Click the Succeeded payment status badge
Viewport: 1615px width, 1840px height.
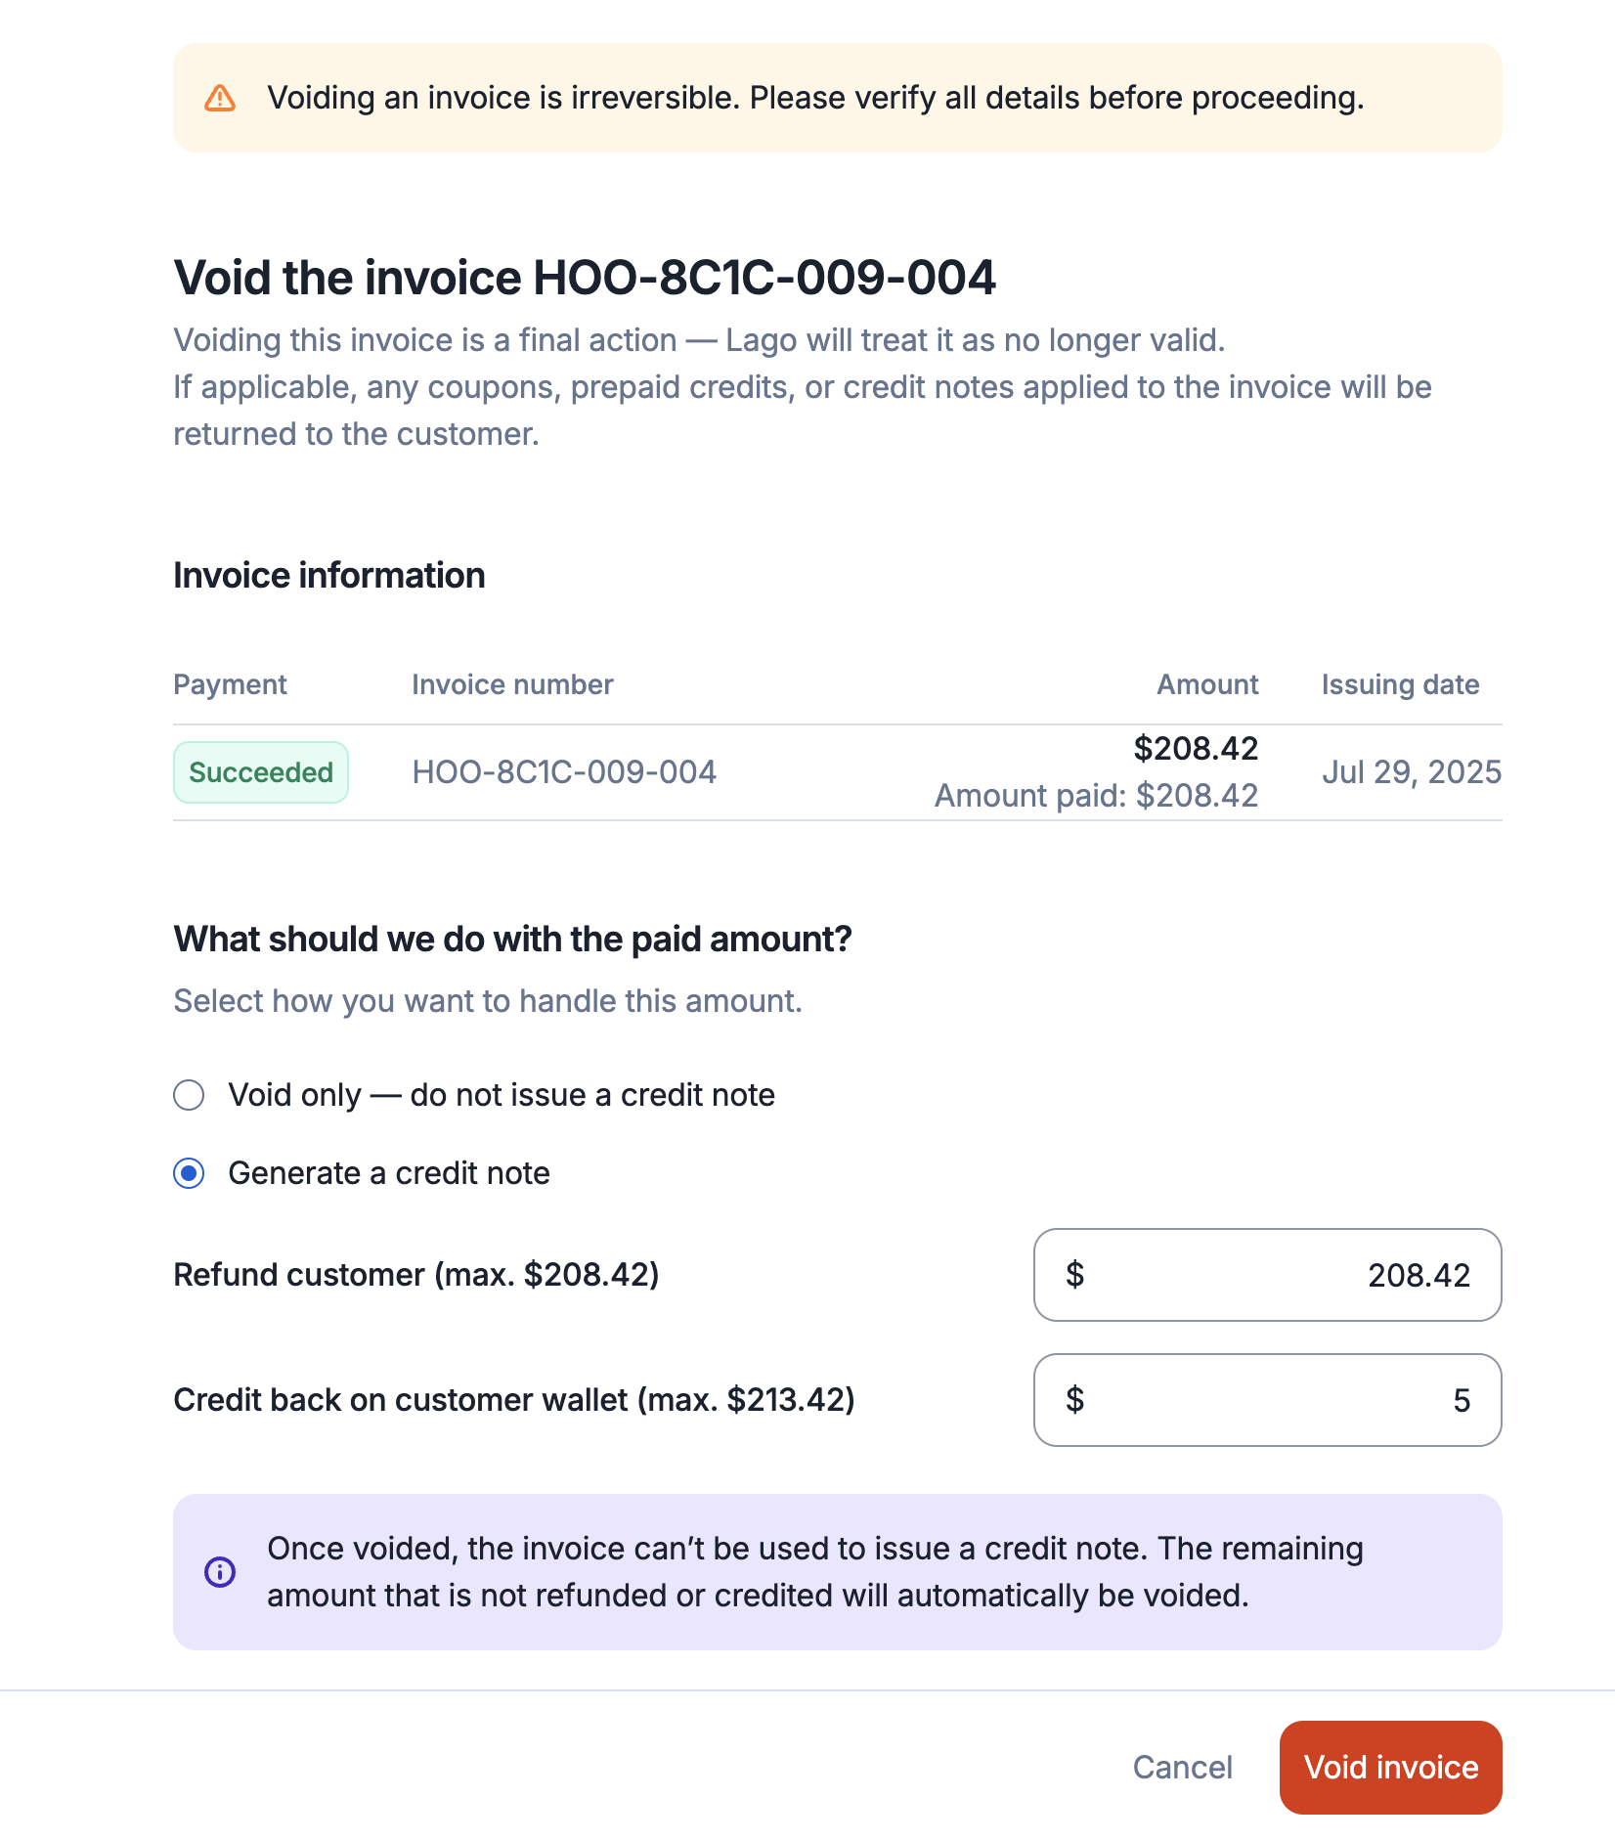tap(261, 772)
